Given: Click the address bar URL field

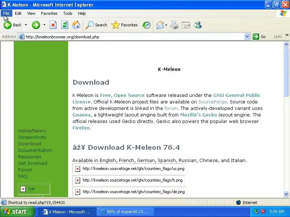Looking at the screenshot, I should [134, 37].
